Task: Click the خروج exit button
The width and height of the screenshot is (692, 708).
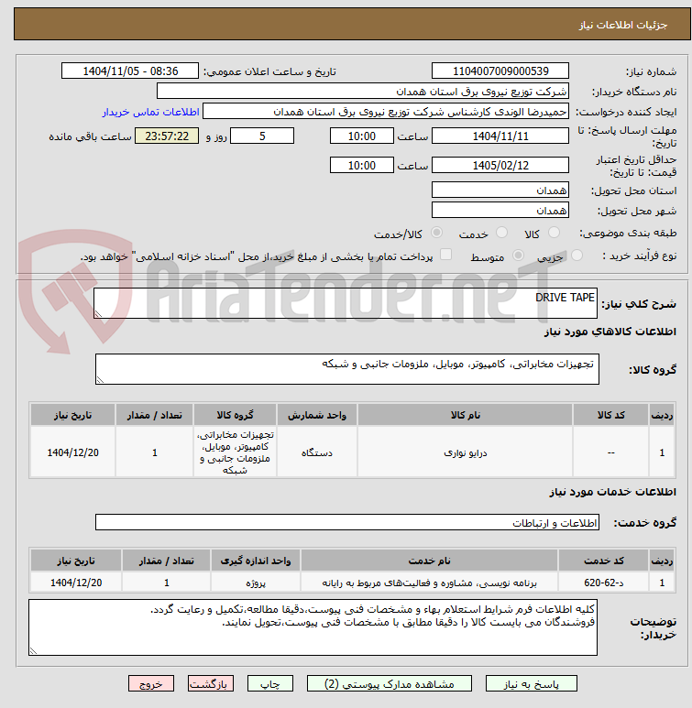Action: [x=151, y=683]
